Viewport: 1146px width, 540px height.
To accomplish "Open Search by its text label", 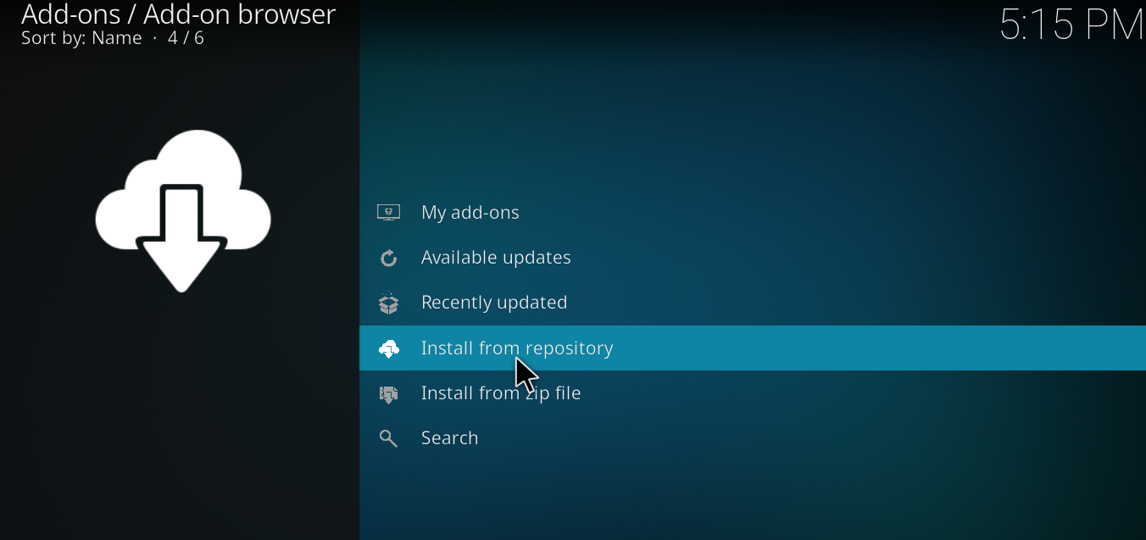I will (x=449, y=438).
